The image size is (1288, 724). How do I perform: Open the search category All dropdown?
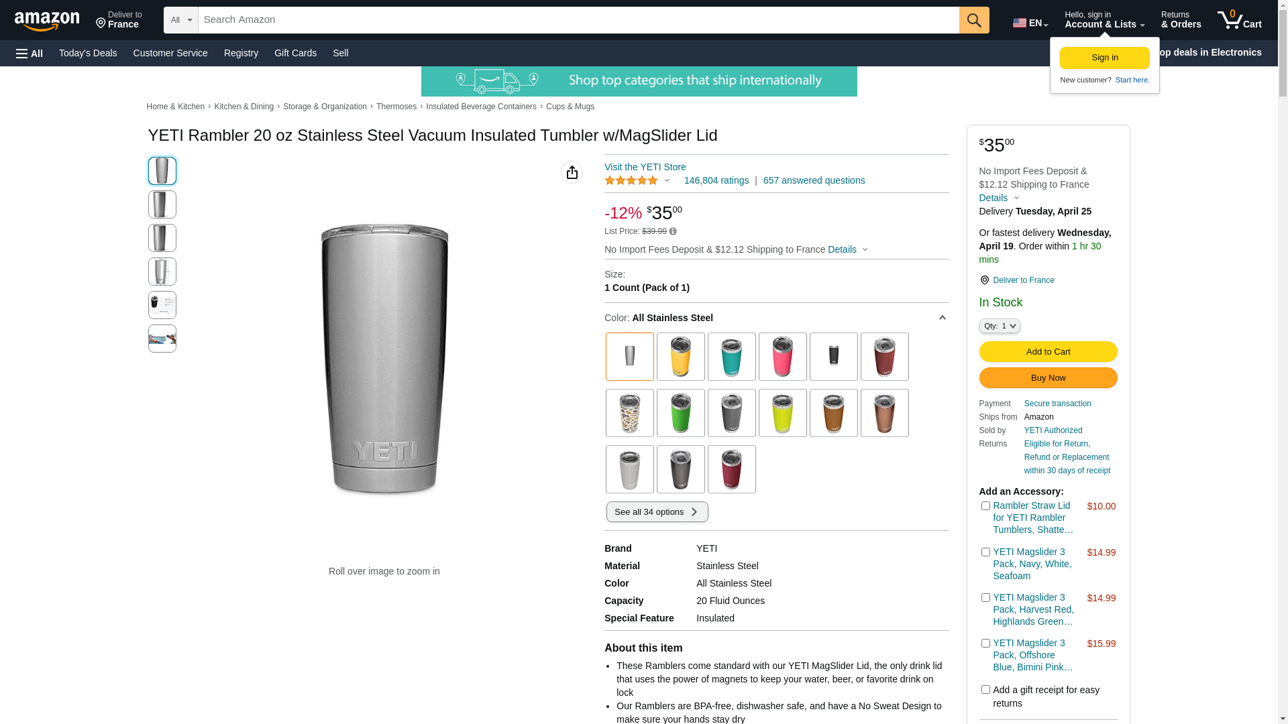pos(181,20)
